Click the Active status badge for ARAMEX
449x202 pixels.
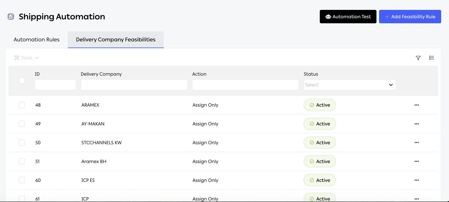point(320,105)
